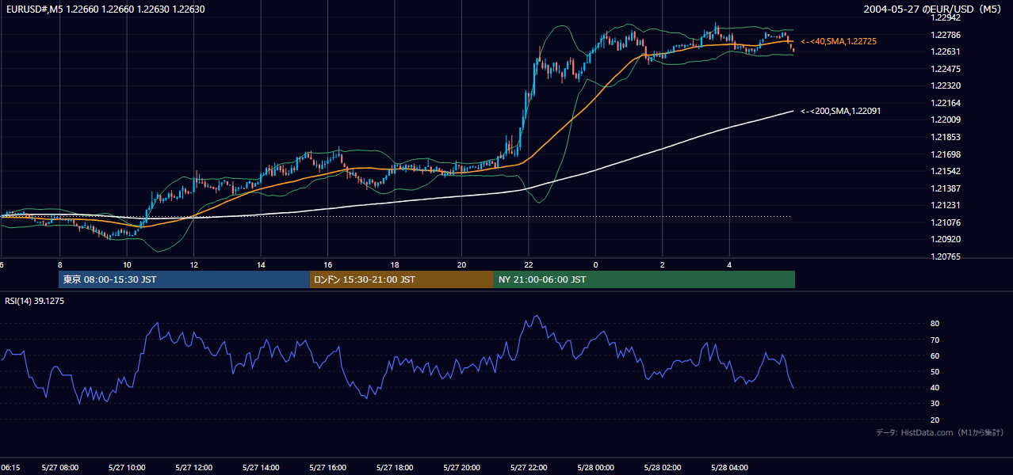1013x475 pixels.
Task: Click the Tokyo 08:00-15:30 JST session bar
Action: coord(184,279)
